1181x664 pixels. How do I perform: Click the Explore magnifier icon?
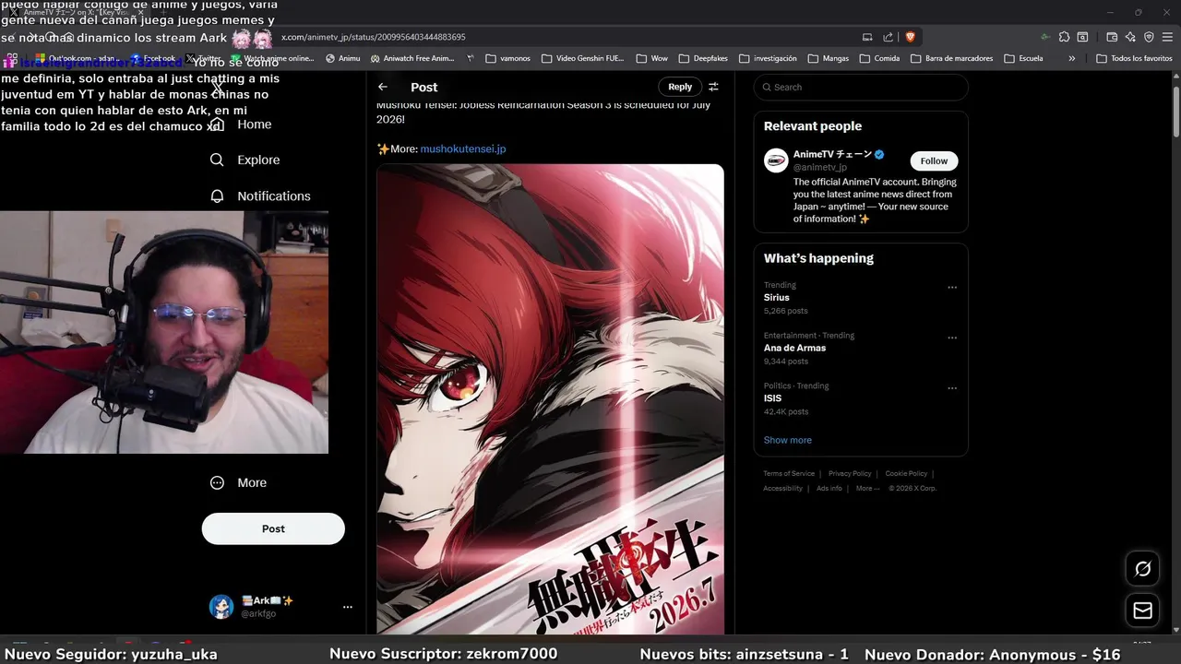(x=217, y=160)
